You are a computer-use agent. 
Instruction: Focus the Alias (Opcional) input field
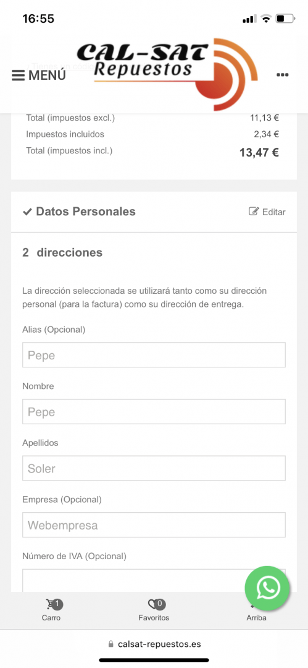click(154, 355)
